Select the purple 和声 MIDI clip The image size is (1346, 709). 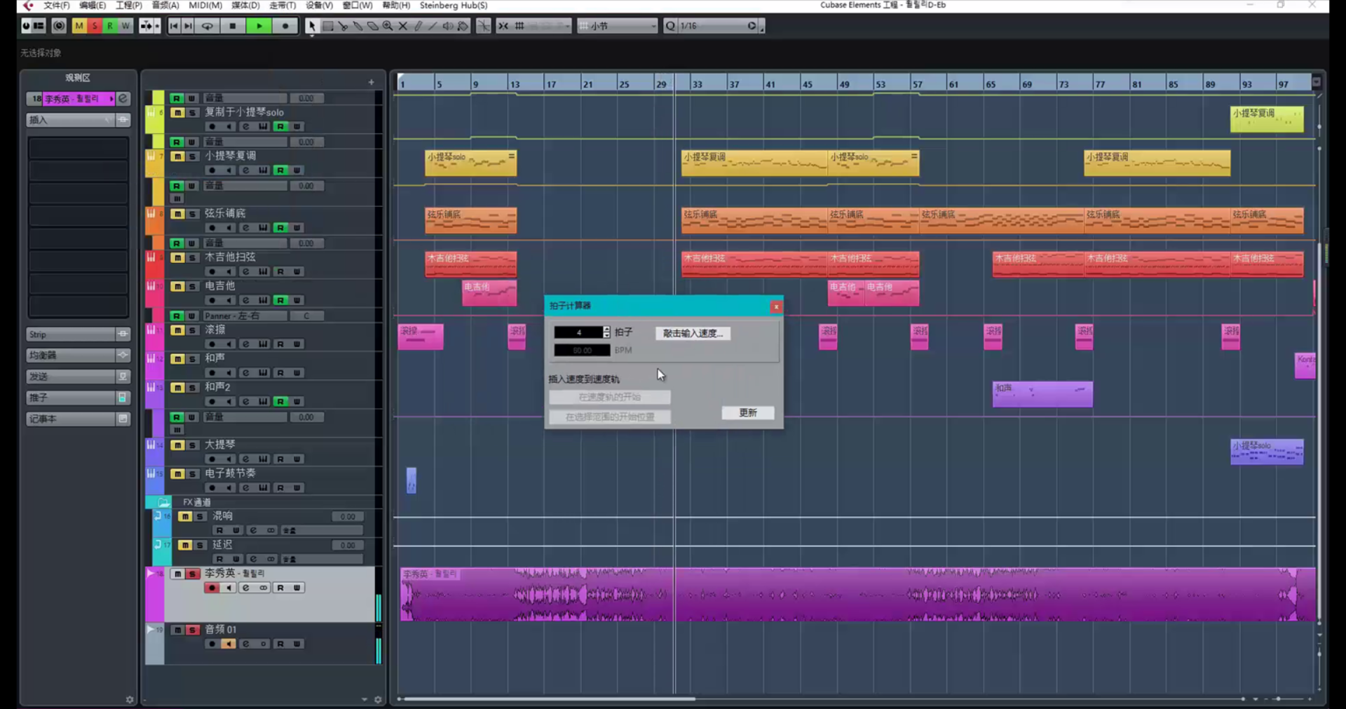tap(1042, 394)
